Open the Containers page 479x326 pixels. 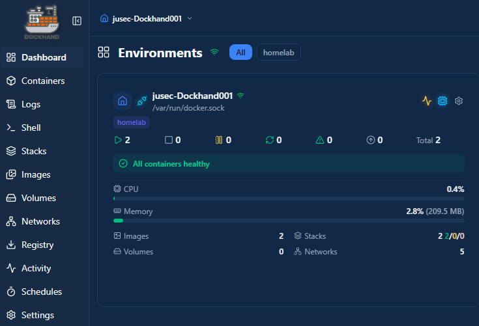pyautogui.click(x=42, y=81)
